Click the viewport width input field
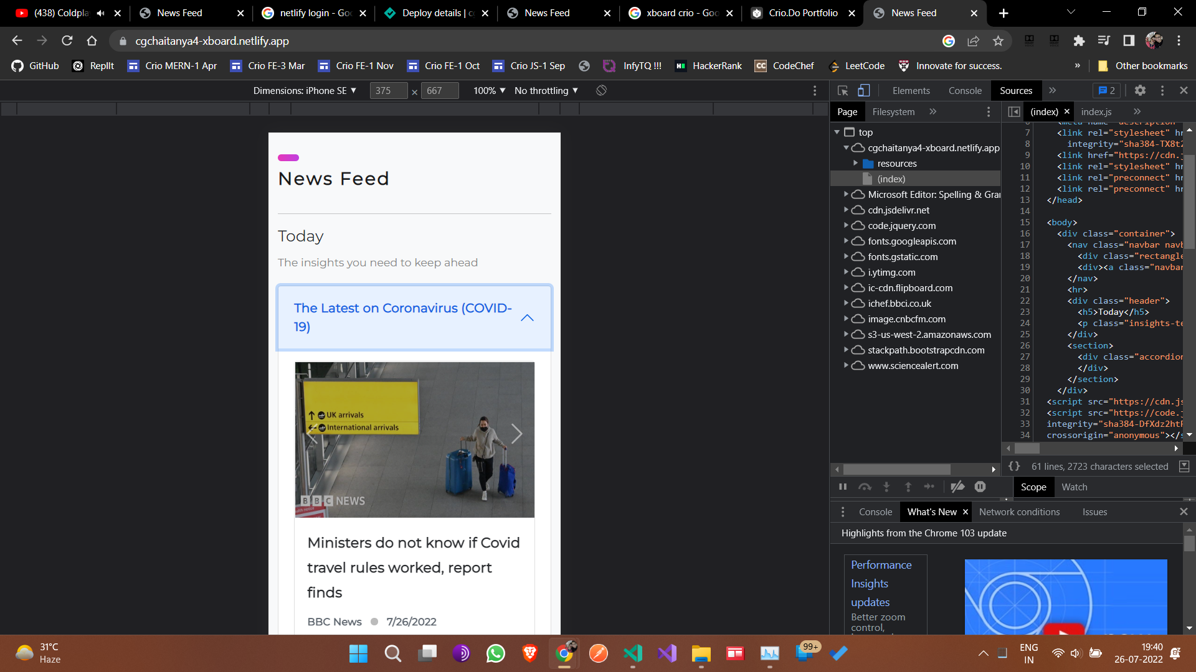Screen dimensions: 1196x672 click(x=388, y=90)
